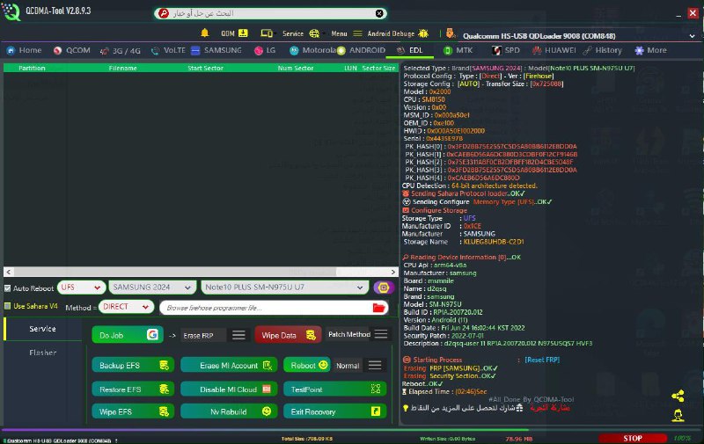Select the EDL tab
704x444 pixels.
click(410, 50)
